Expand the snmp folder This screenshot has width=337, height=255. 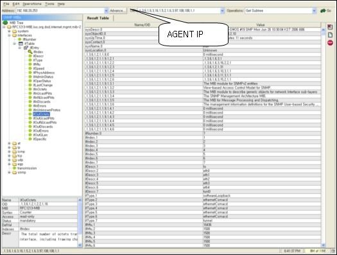coord(9,172)
